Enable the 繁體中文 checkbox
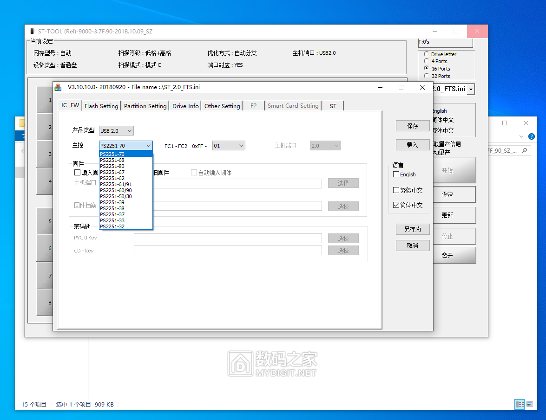 [x=396, y=190]
